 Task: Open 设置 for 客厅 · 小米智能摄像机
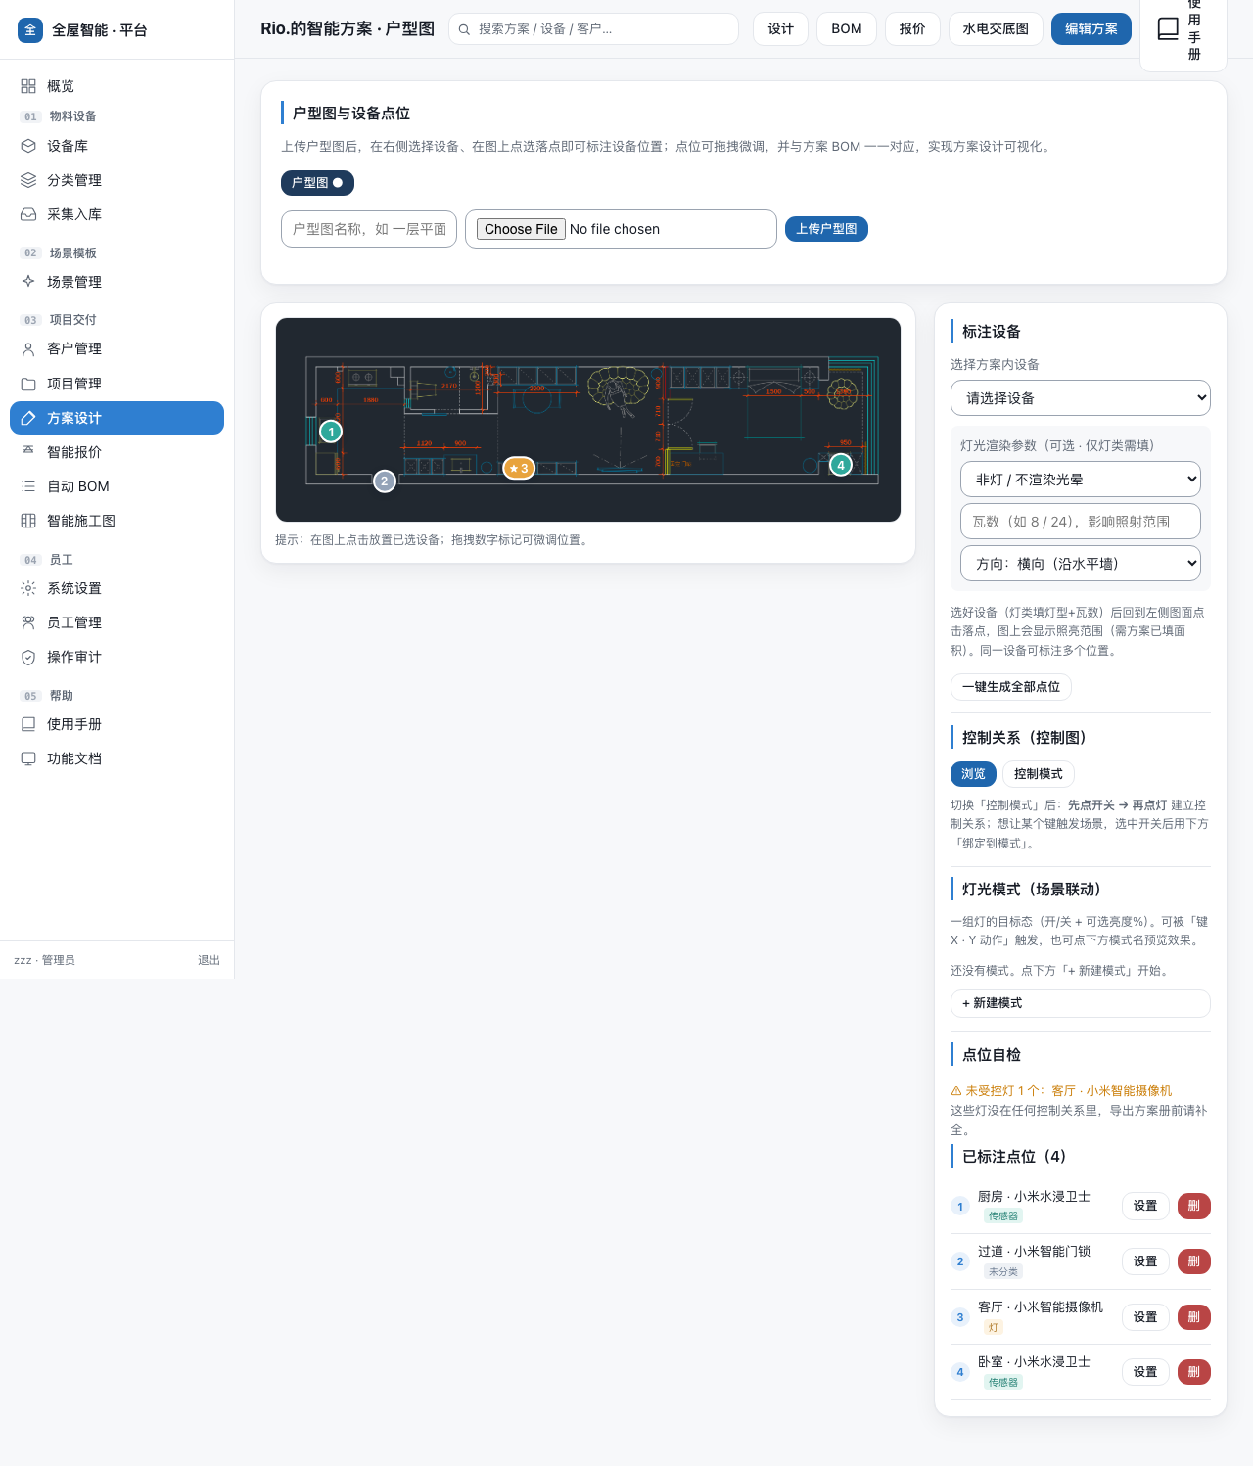point(1145,1317)
